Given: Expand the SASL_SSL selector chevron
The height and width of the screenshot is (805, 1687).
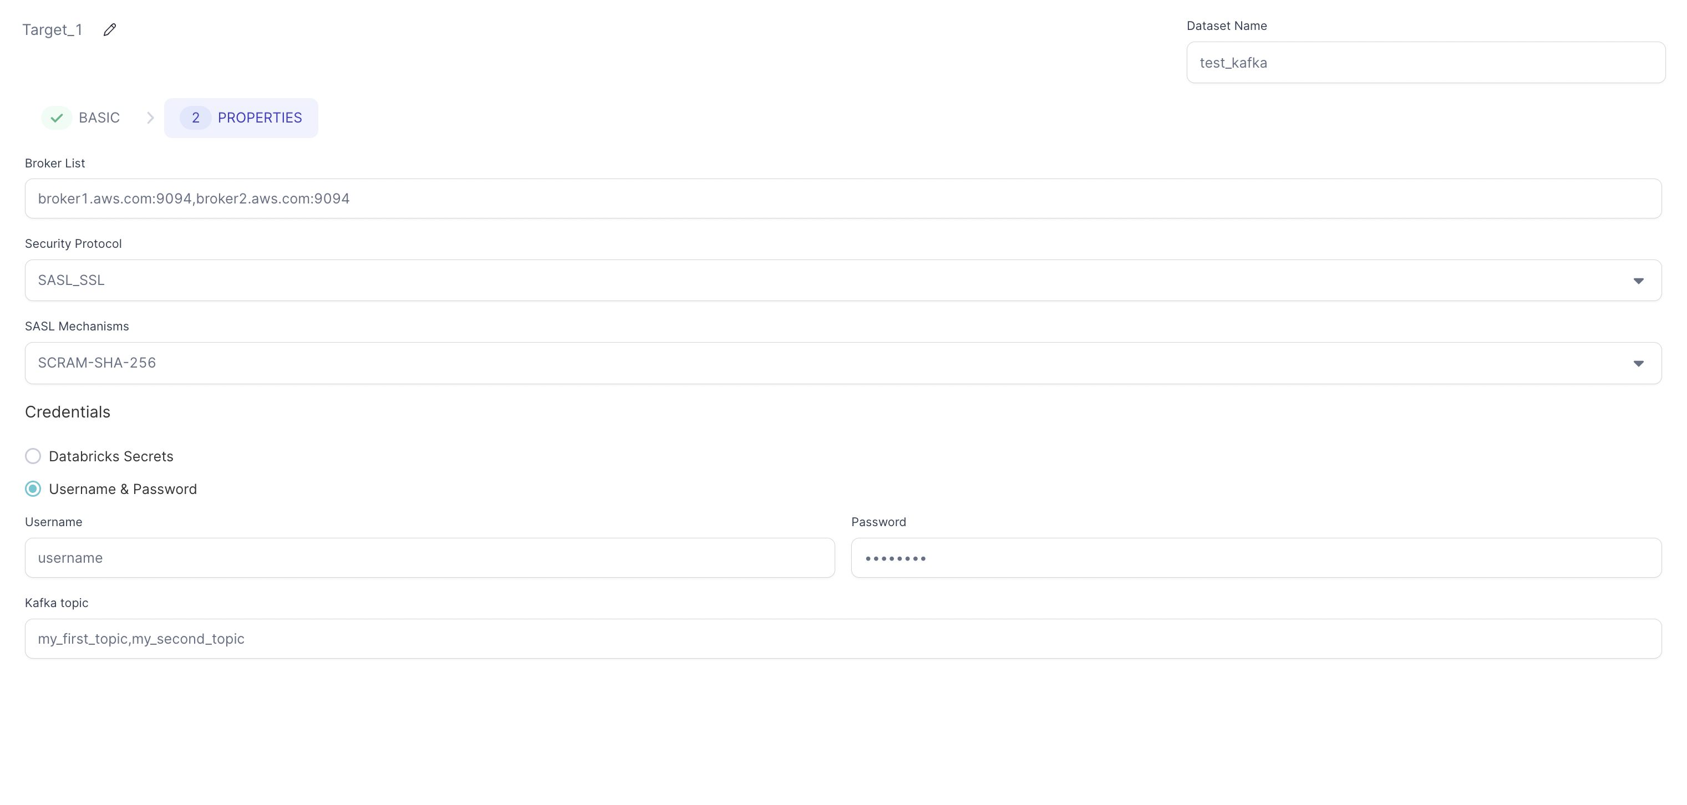Looking at the screenshot, I should point(1639,280).
